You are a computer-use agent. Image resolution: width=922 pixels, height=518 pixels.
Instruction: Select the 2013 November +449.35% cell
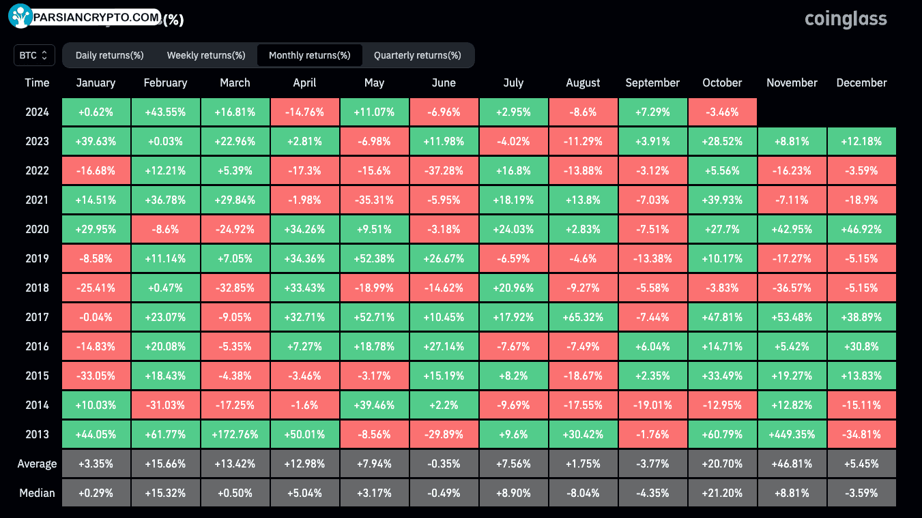pyautogui.click(x=792, y=434)
